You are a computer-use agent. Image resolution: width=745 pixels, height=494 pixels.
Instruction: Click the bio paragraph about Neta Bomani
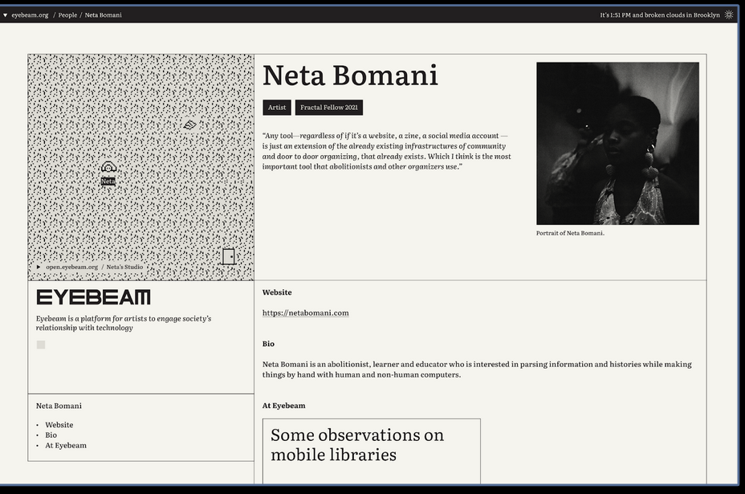tap(477, 369)
